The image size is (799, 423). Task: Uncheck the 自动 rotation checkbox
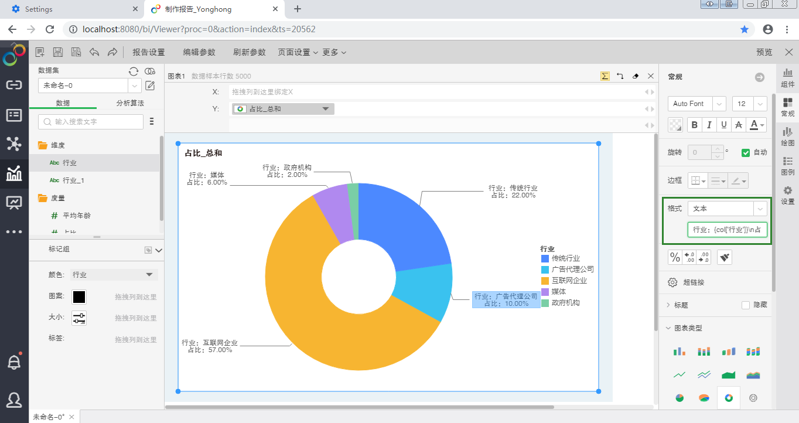pos(746,152)
